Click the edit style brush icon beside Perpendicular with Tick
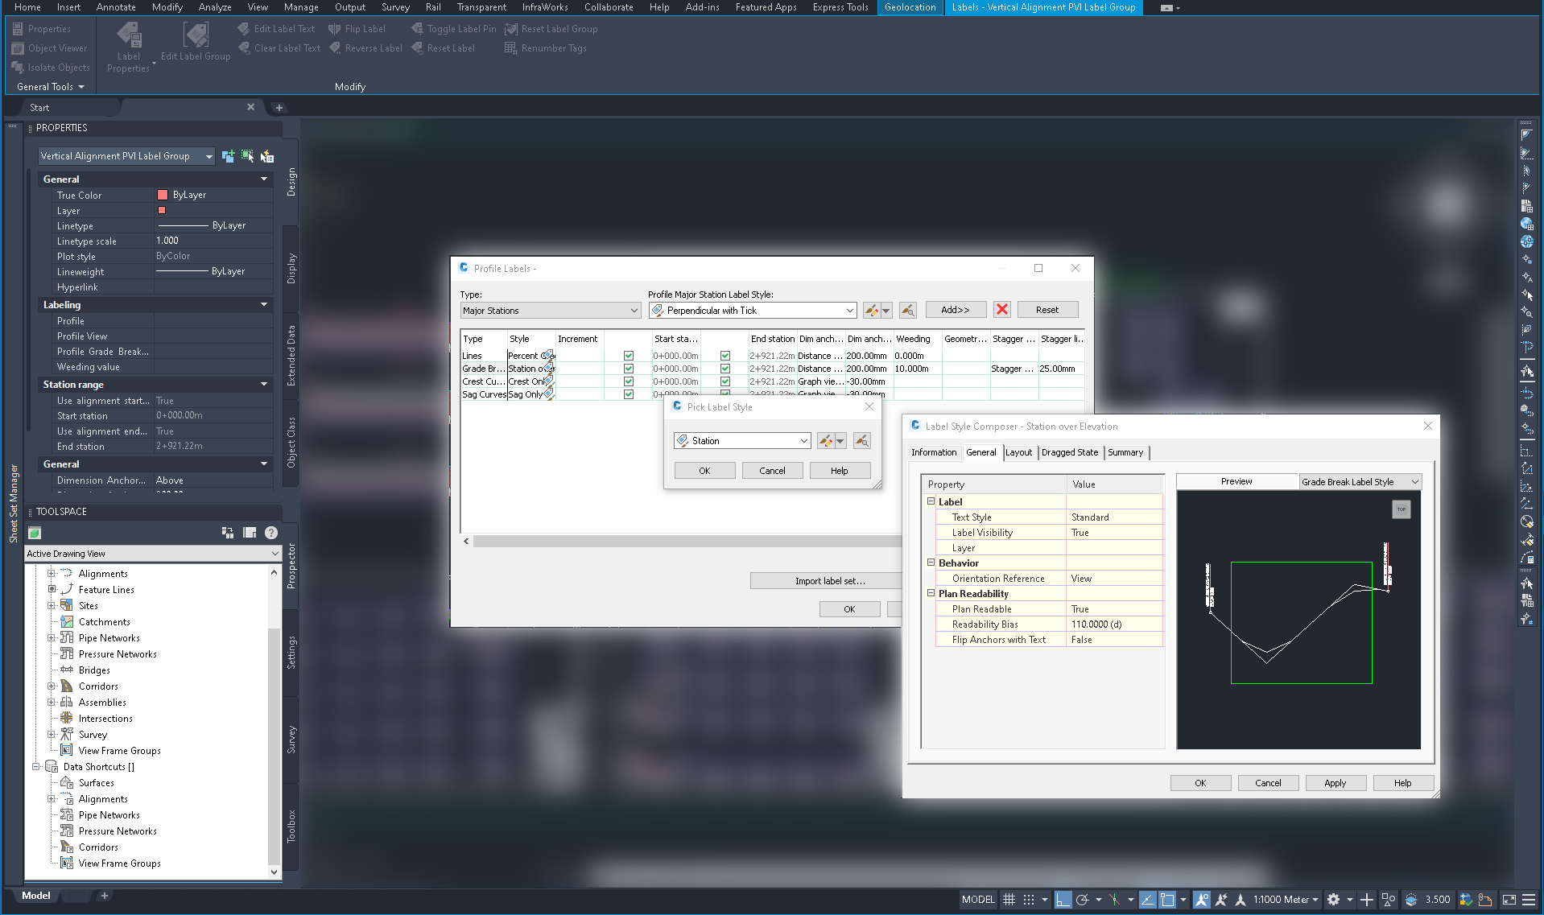1544x915 pixels. point(873,310)
